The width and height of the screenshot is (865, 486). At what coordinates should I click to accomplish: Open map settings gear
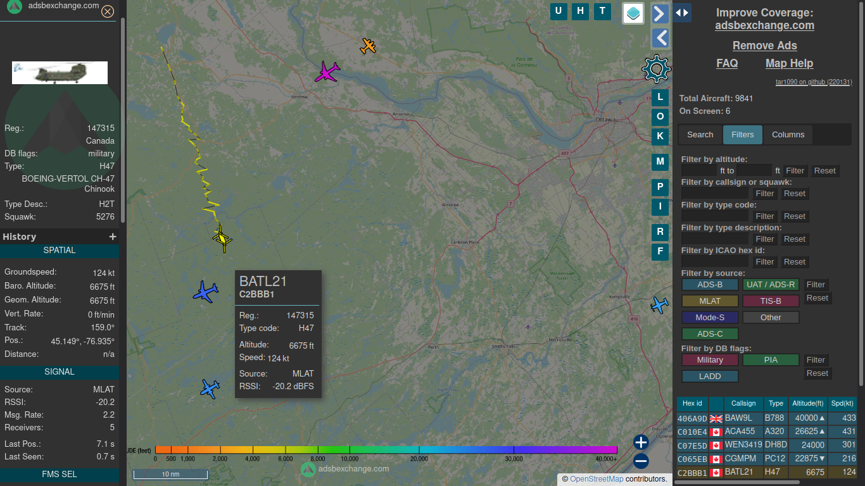[x=657, y=69]
